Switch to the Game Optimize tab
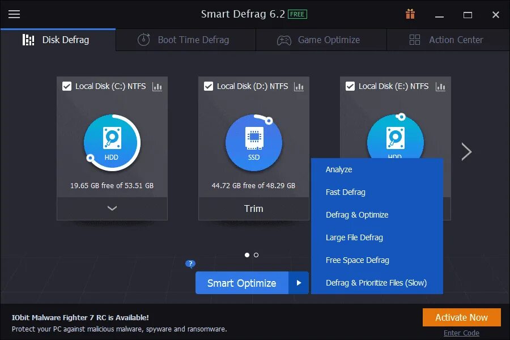The height and width of the screenshot is (340, 510). coord(321,40)
